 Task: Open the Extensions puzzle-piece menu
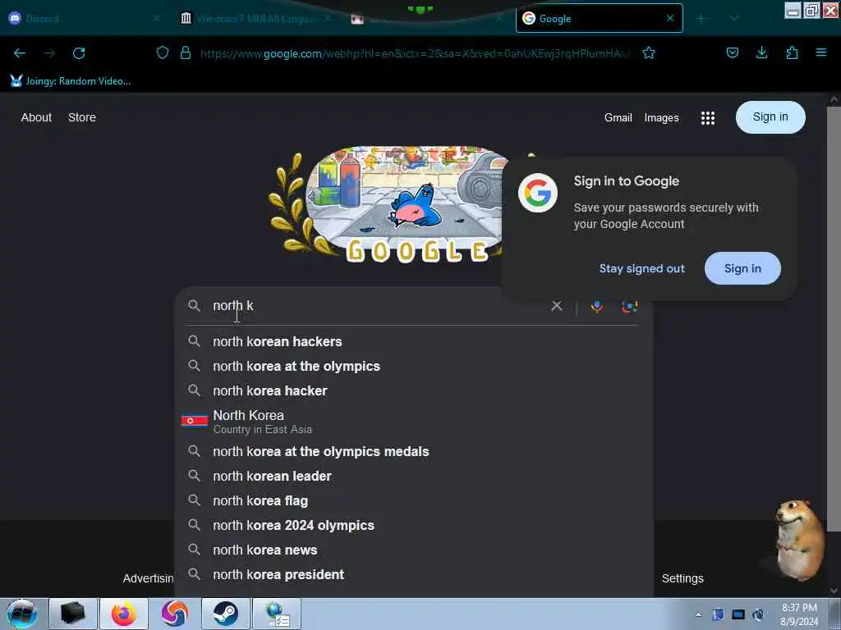pyautogui.click(x=792, y=52)
